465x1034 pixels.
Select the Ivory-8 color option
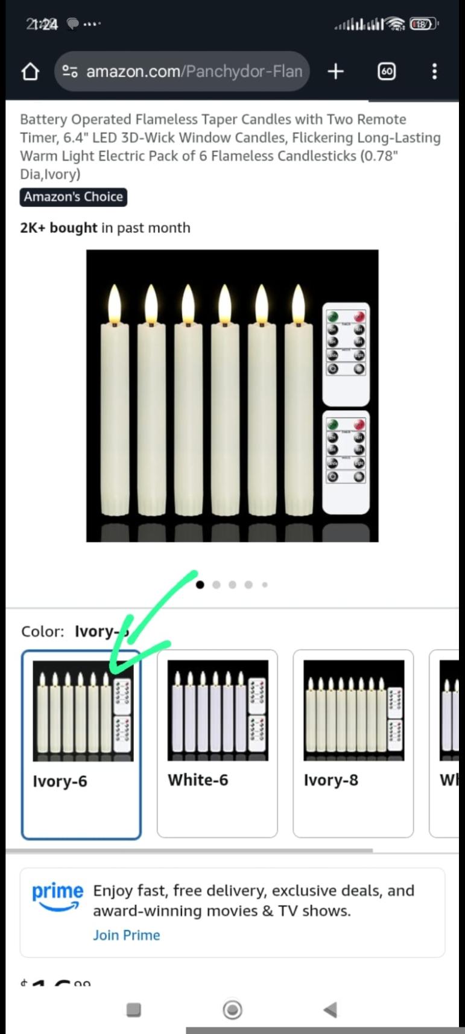pyautogui.click(x=353, y=744)
